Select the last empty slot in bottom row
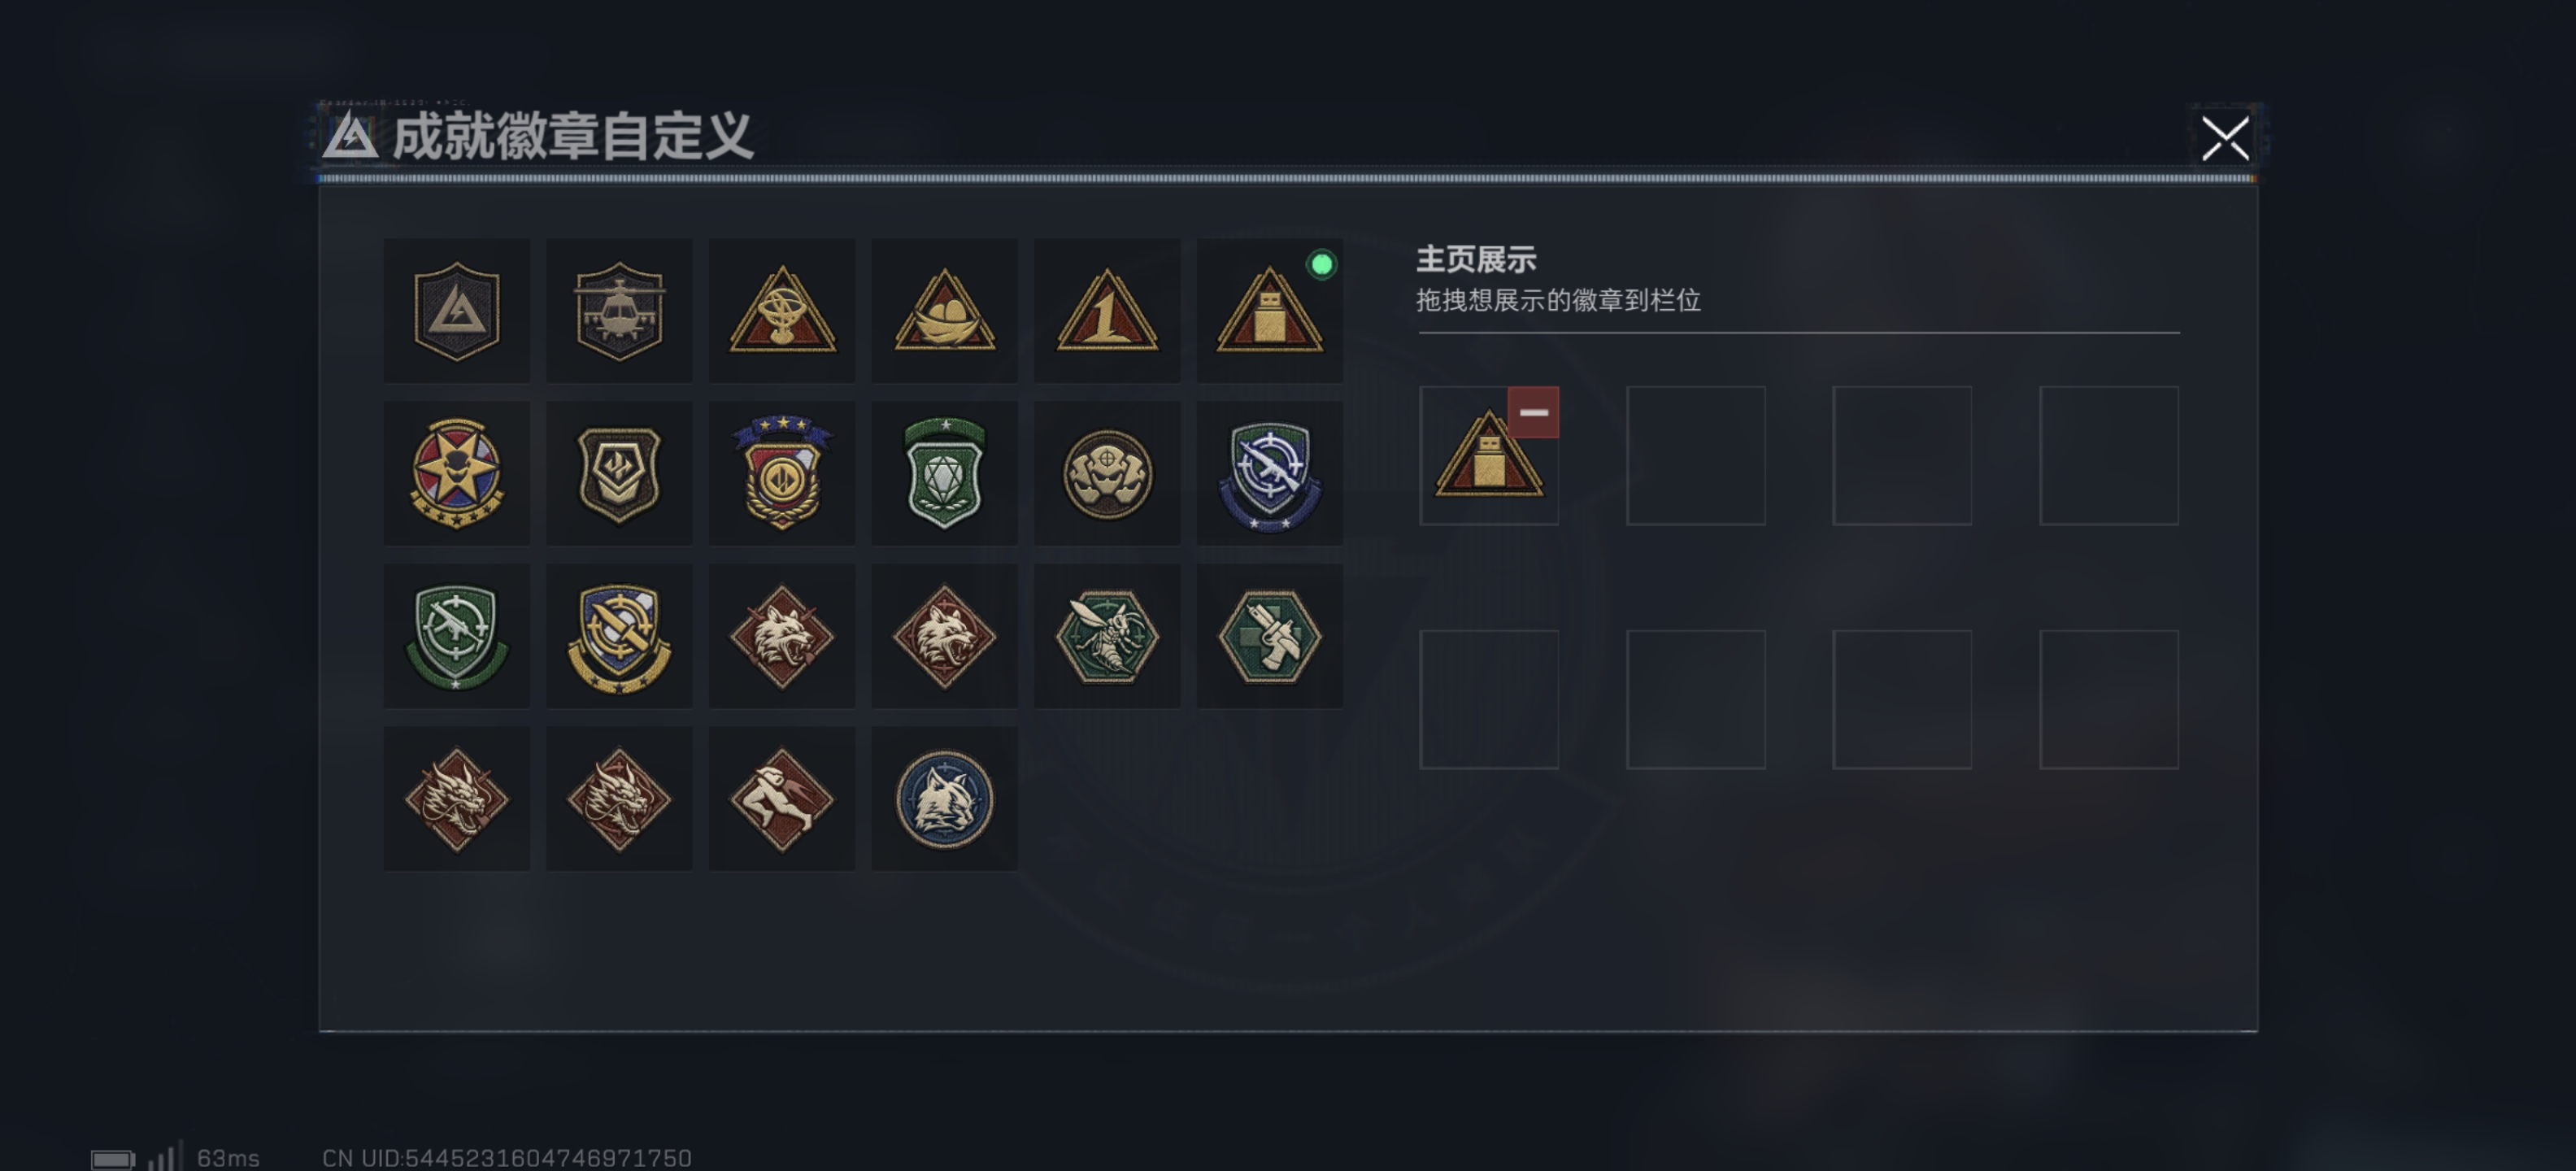 pos(2109,699)
